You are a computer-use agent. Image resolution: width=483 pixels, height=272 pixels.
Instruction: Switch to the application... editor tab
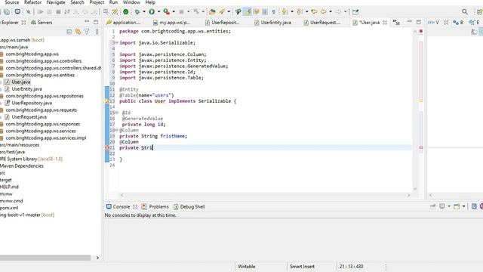click(x=123, y=23)
